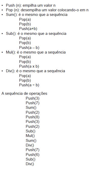Screen dimensions: 95x169
Task: Click the Push(8) operation line
Action: pyautogui.click(x=33, y=117)
